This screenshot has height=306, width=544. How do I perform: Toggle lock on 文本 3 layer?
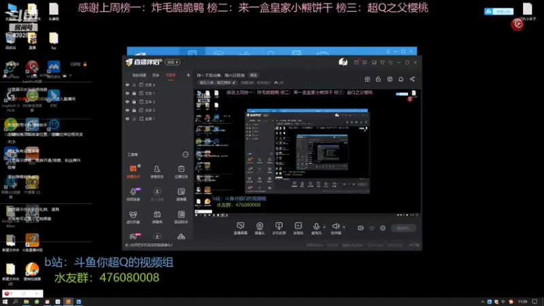134,101
